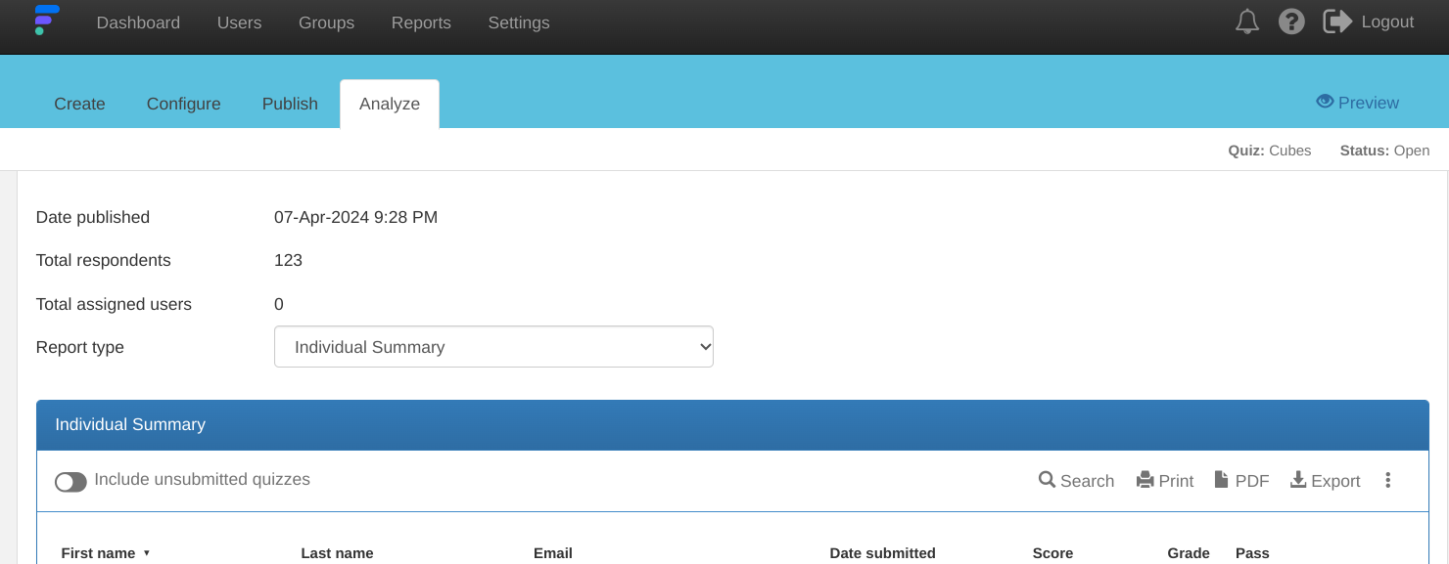Enable Include unsubmitted quizzes toggle
Image resolution: width=1449 pixels, height=564 pixels.
[x=70, y=482]
